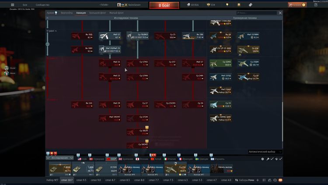Select the МиГ-17 aircraft card
Image resolution: width=328 pixels, height=185 pixels.
click(110, 36)
